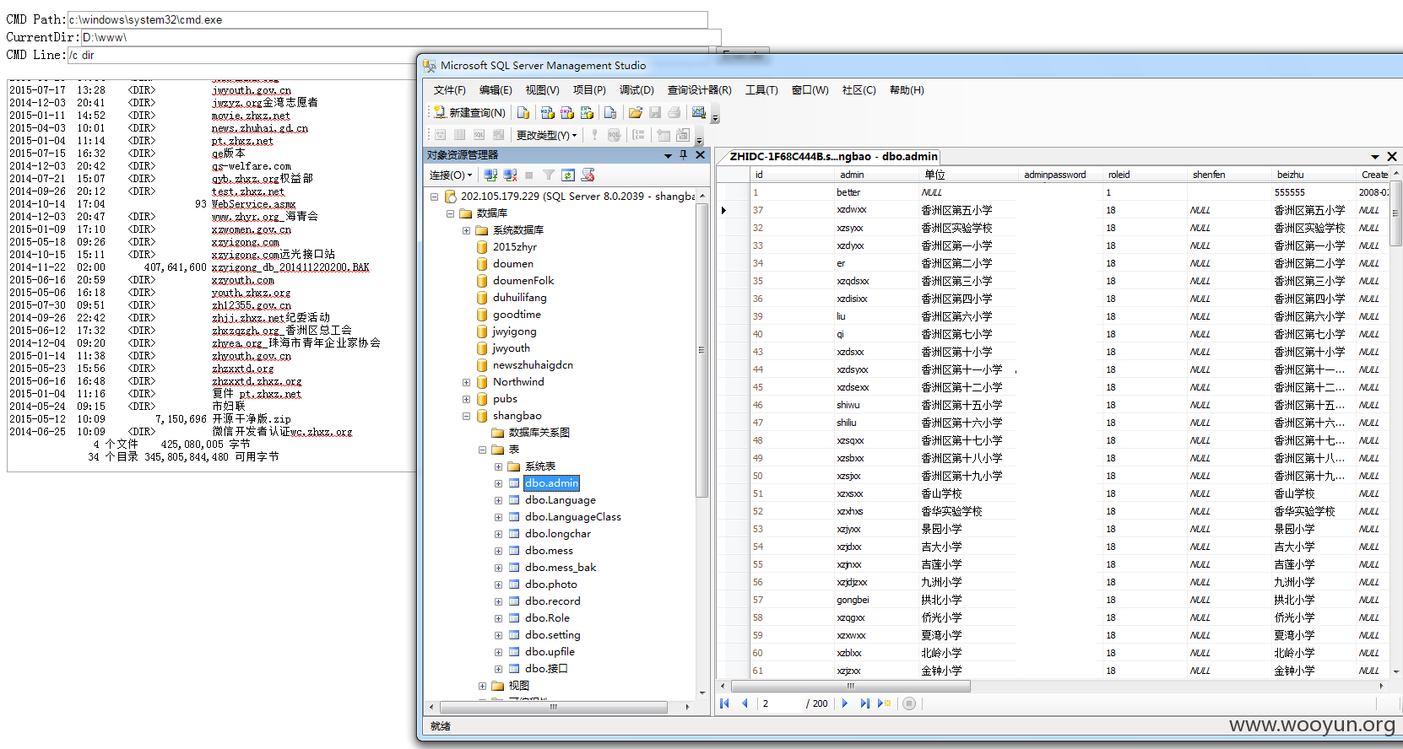Close the Object Explorer (对象资源管理器) panel

point(700,155)
